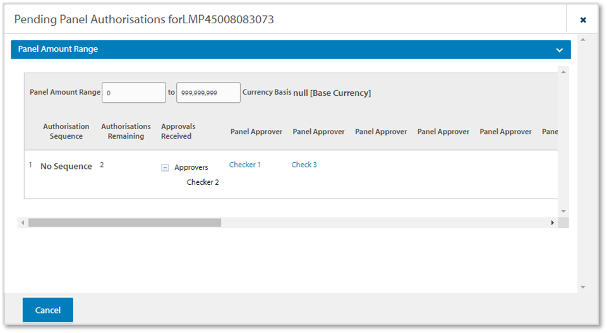
Task: Select the No Sequence row cell
Action: click(66, 166)
